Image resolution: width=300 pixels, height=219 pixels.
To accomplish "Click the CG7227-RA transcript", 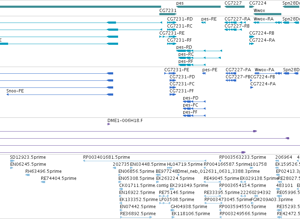I will [x=235, y=23].
